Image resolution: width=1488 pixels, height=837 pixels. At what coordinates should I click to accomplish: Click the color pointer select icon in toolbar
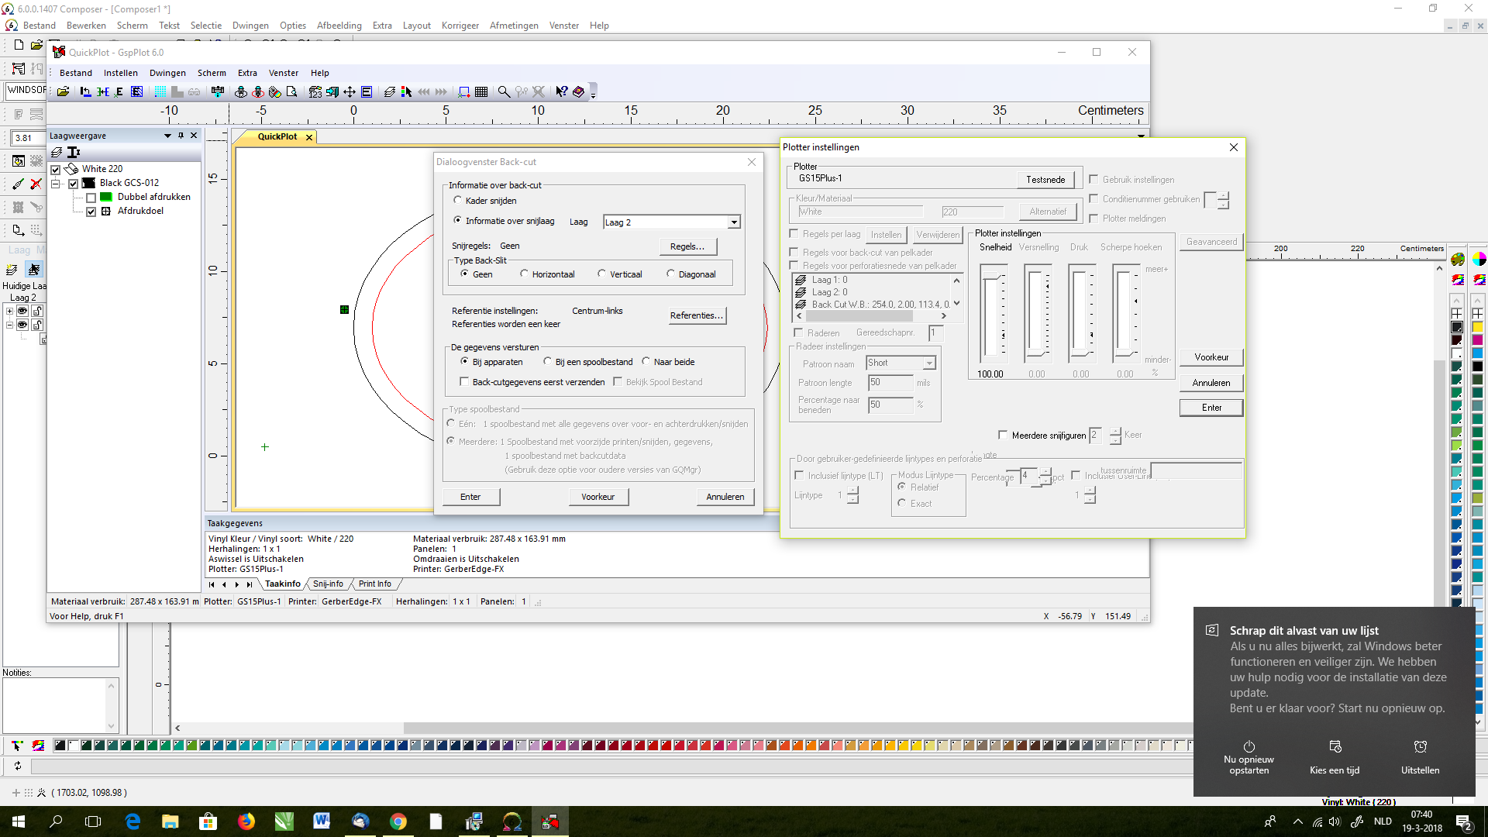pos(406,91)
